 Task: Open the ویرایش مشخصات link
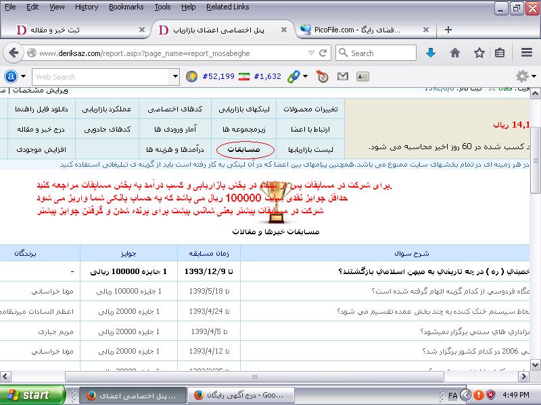(41, 90)
